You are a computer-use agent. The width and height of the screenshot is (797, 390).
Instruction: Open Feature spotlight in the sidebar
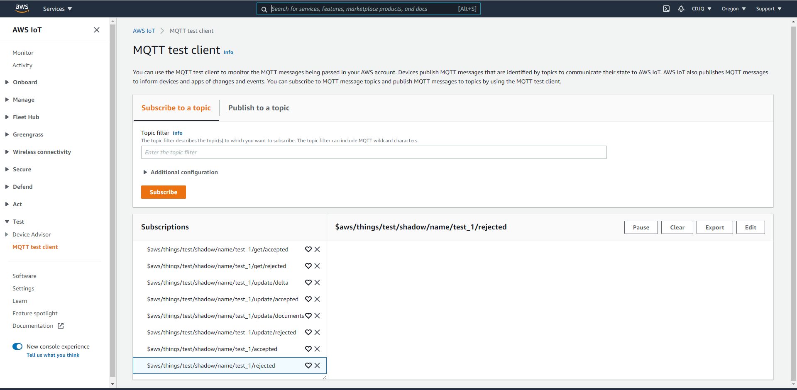35,313
